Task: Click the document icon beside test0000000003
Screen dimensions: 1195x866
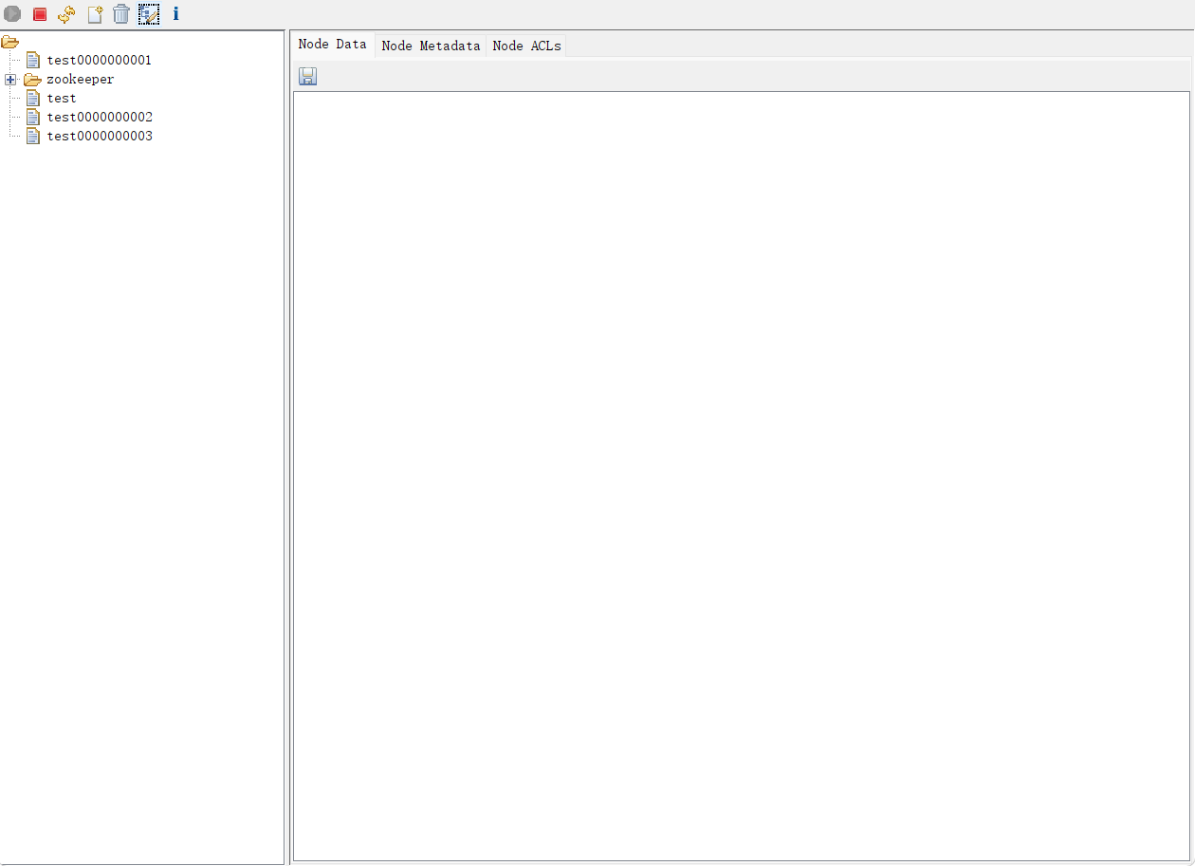Action: [x=33, y=137]
